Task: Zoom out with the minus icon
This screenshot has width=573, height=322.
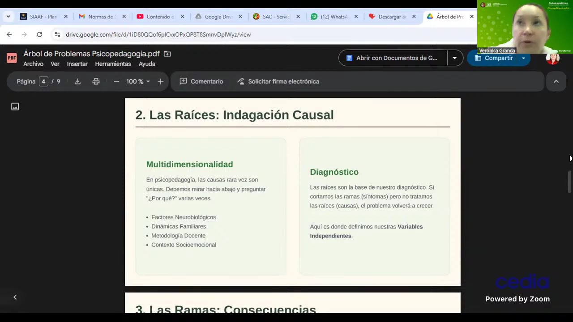Action: (x=116, y=81)
